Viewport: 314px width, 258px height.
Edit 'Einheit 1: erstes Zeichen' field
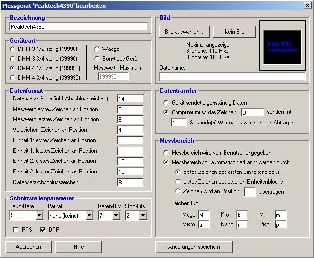(130, 140)
